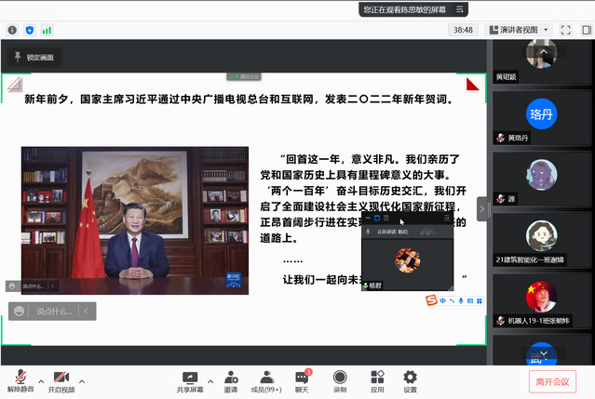595x399 pixels.
Task: Enter full screen mode icon
Action: coord(567,30)
